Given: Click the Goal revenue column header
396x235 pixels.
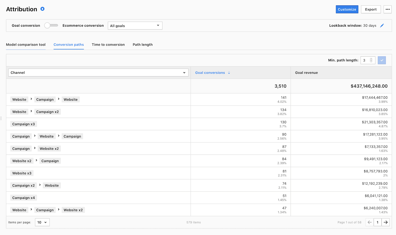Looking at the screenshot, I should (x=306, y=73).
